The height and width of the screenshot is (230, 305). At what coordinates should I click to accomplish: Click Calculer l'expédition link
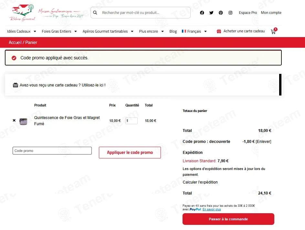click(200, 182)
